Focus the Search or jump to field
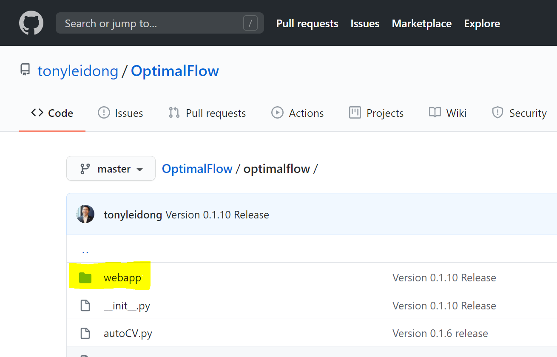The height and width of the screenshot is (357, 557). coord(153,23)
